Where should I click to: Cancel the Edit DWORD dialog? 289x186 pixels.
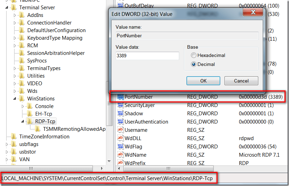point(241,81)
